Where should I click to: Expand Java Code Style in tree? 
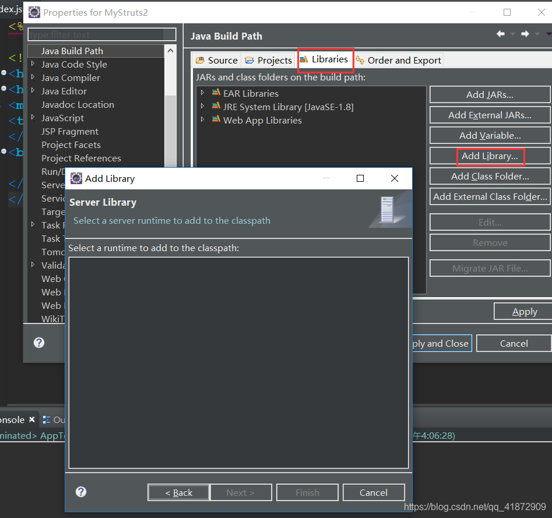pos(33,64)
